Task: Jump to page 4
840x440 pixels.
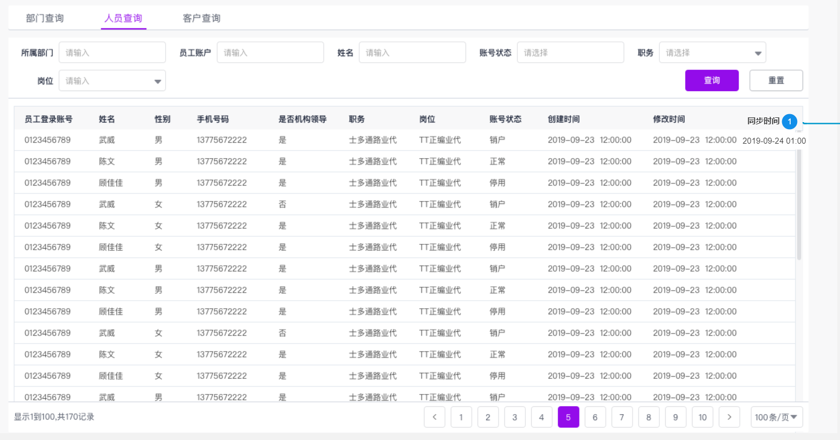Action: (541, 417)
